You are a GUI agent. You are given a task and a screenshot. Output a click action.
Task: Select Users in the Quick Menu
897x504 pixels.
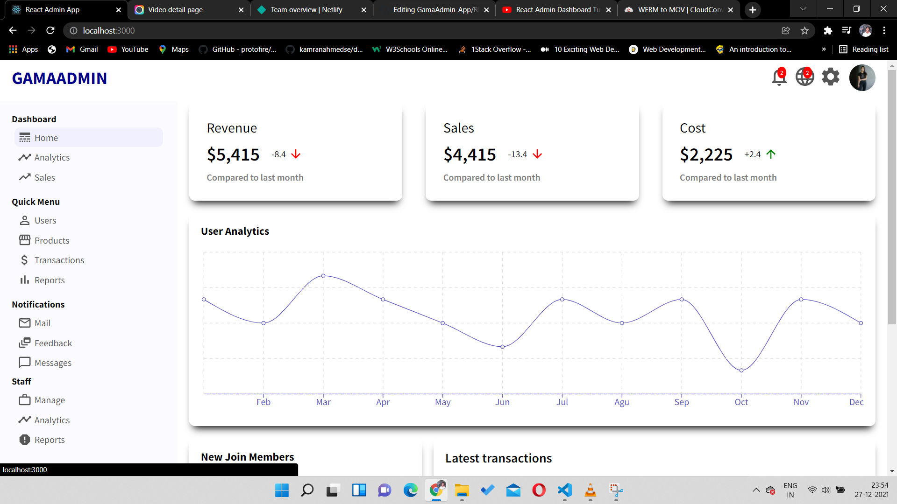(45, 220)
